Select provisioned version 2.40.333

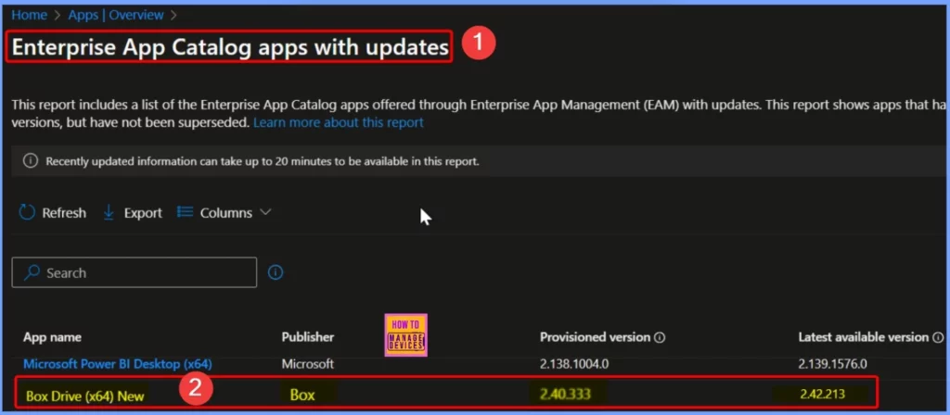click(566, 395)
